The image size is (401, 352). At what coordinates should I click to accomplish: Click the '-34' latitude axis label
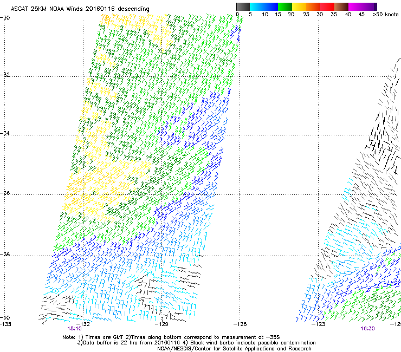click(5, 133)
